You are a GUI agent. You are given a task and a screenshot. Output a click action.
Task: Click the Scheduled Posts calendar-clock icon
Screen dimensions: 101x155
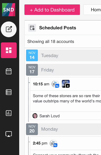pyautogui.click(x=32, y=28)
